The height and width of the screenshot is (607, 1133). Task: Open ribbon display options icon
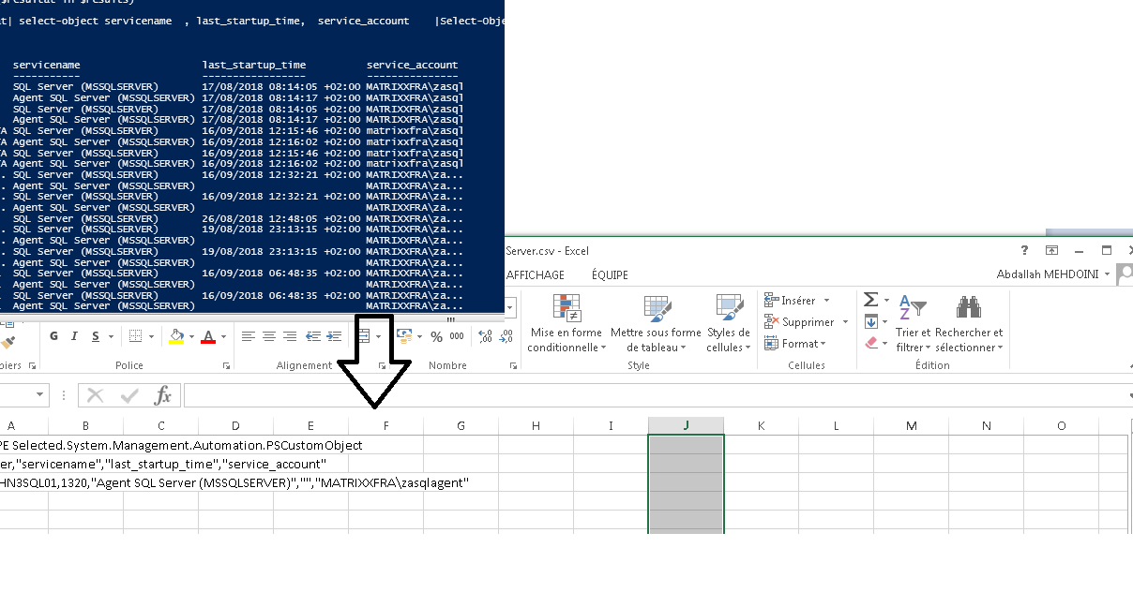(1051, 251)
